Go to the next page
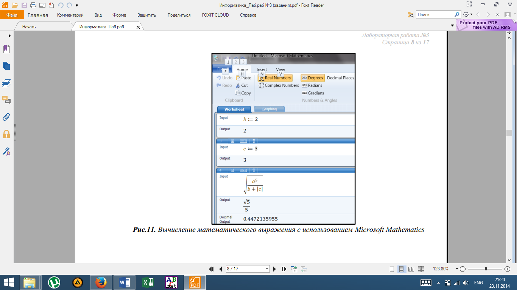Viewport: 517px width, 290px height. click(275, 269)
